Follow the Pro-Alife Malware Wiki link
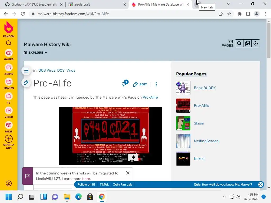Screen dimensions: 271x203 150,97
